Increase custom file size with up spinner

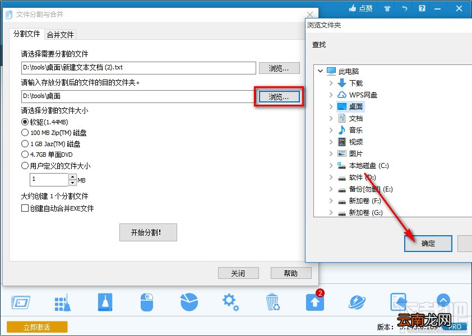point(72,176)
